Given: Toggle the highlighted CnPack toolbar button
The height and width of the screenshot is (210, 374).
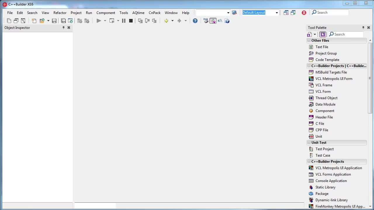Looking at the screenshot, I should click(213, 21).
